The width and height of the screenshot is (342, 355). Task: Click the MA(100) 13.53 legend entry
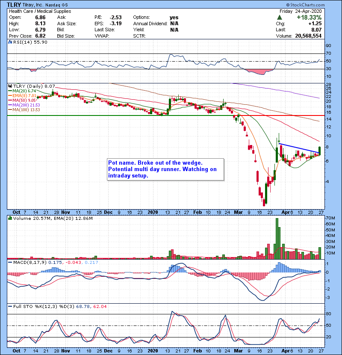point(24,110)
